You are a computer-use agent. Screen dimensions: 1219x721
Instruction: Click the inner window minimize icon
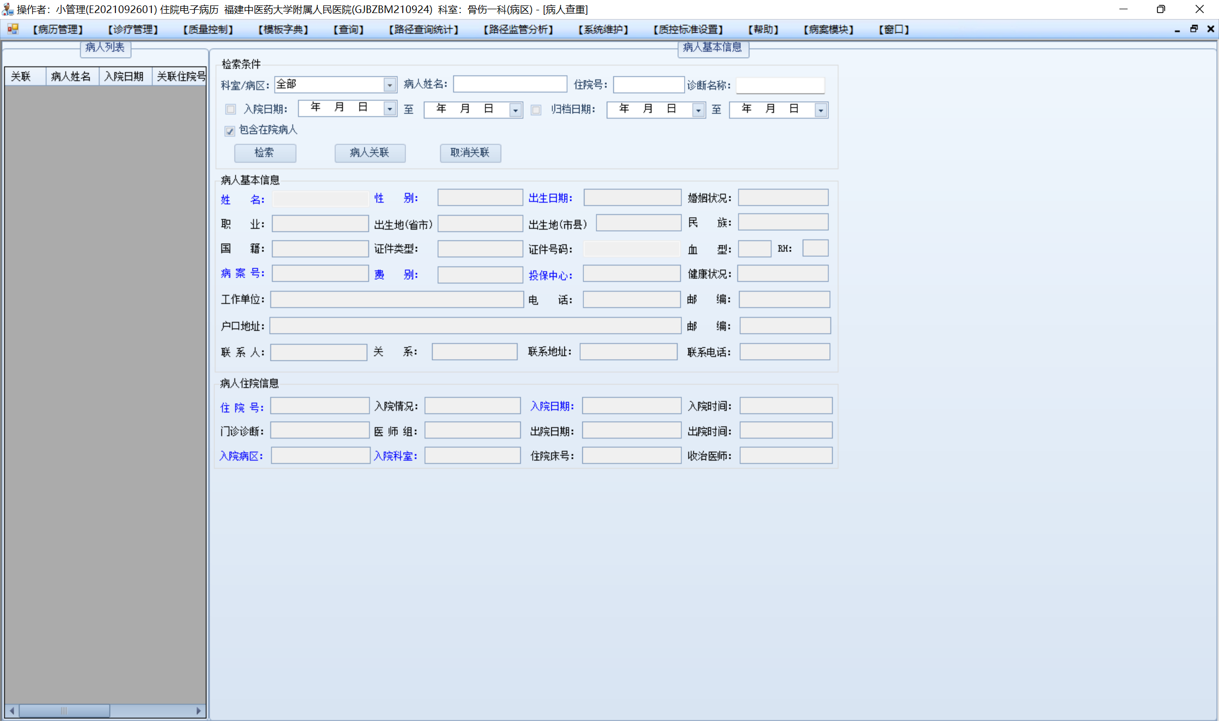tap(1177, 29)
